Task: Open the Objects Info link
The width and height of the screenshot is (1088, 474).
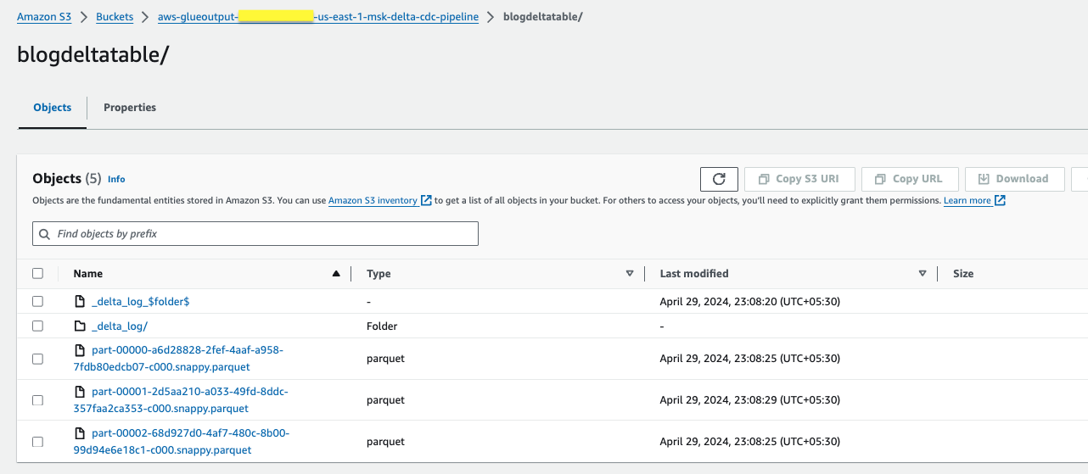Action: tap(116, 180)
